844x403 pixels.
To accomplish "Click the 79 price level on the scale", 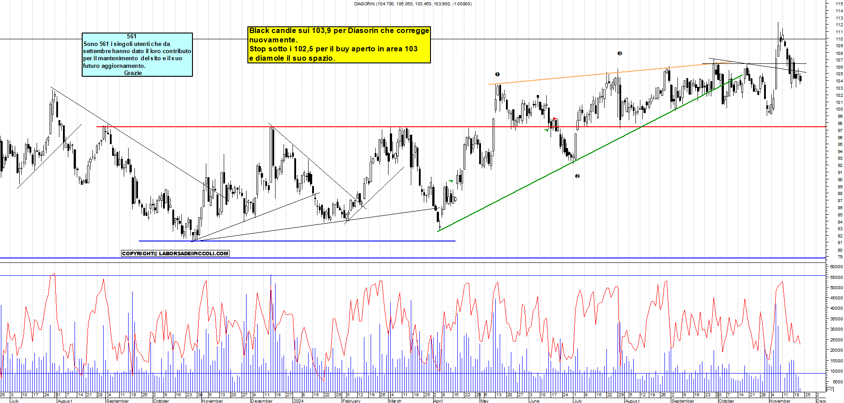I will point(840,257).
